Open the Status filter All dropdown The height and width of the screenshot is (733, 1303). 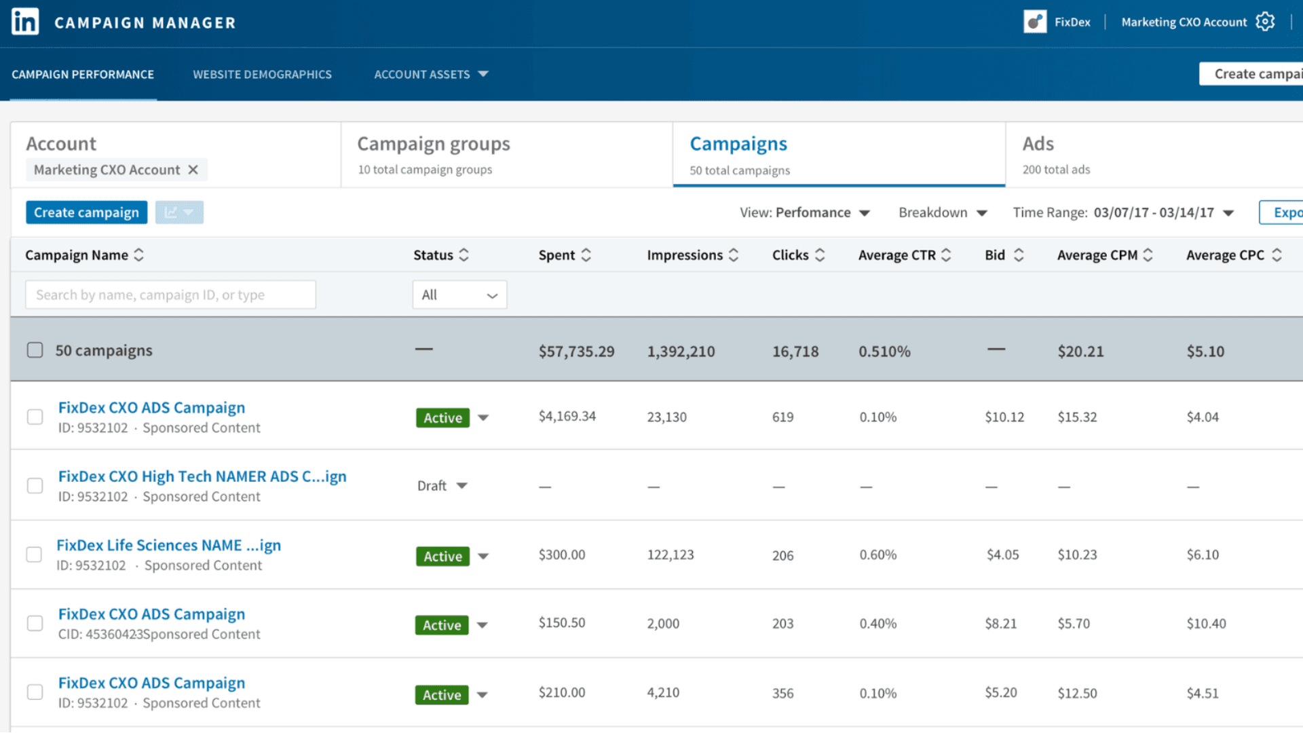click(459, 295)
